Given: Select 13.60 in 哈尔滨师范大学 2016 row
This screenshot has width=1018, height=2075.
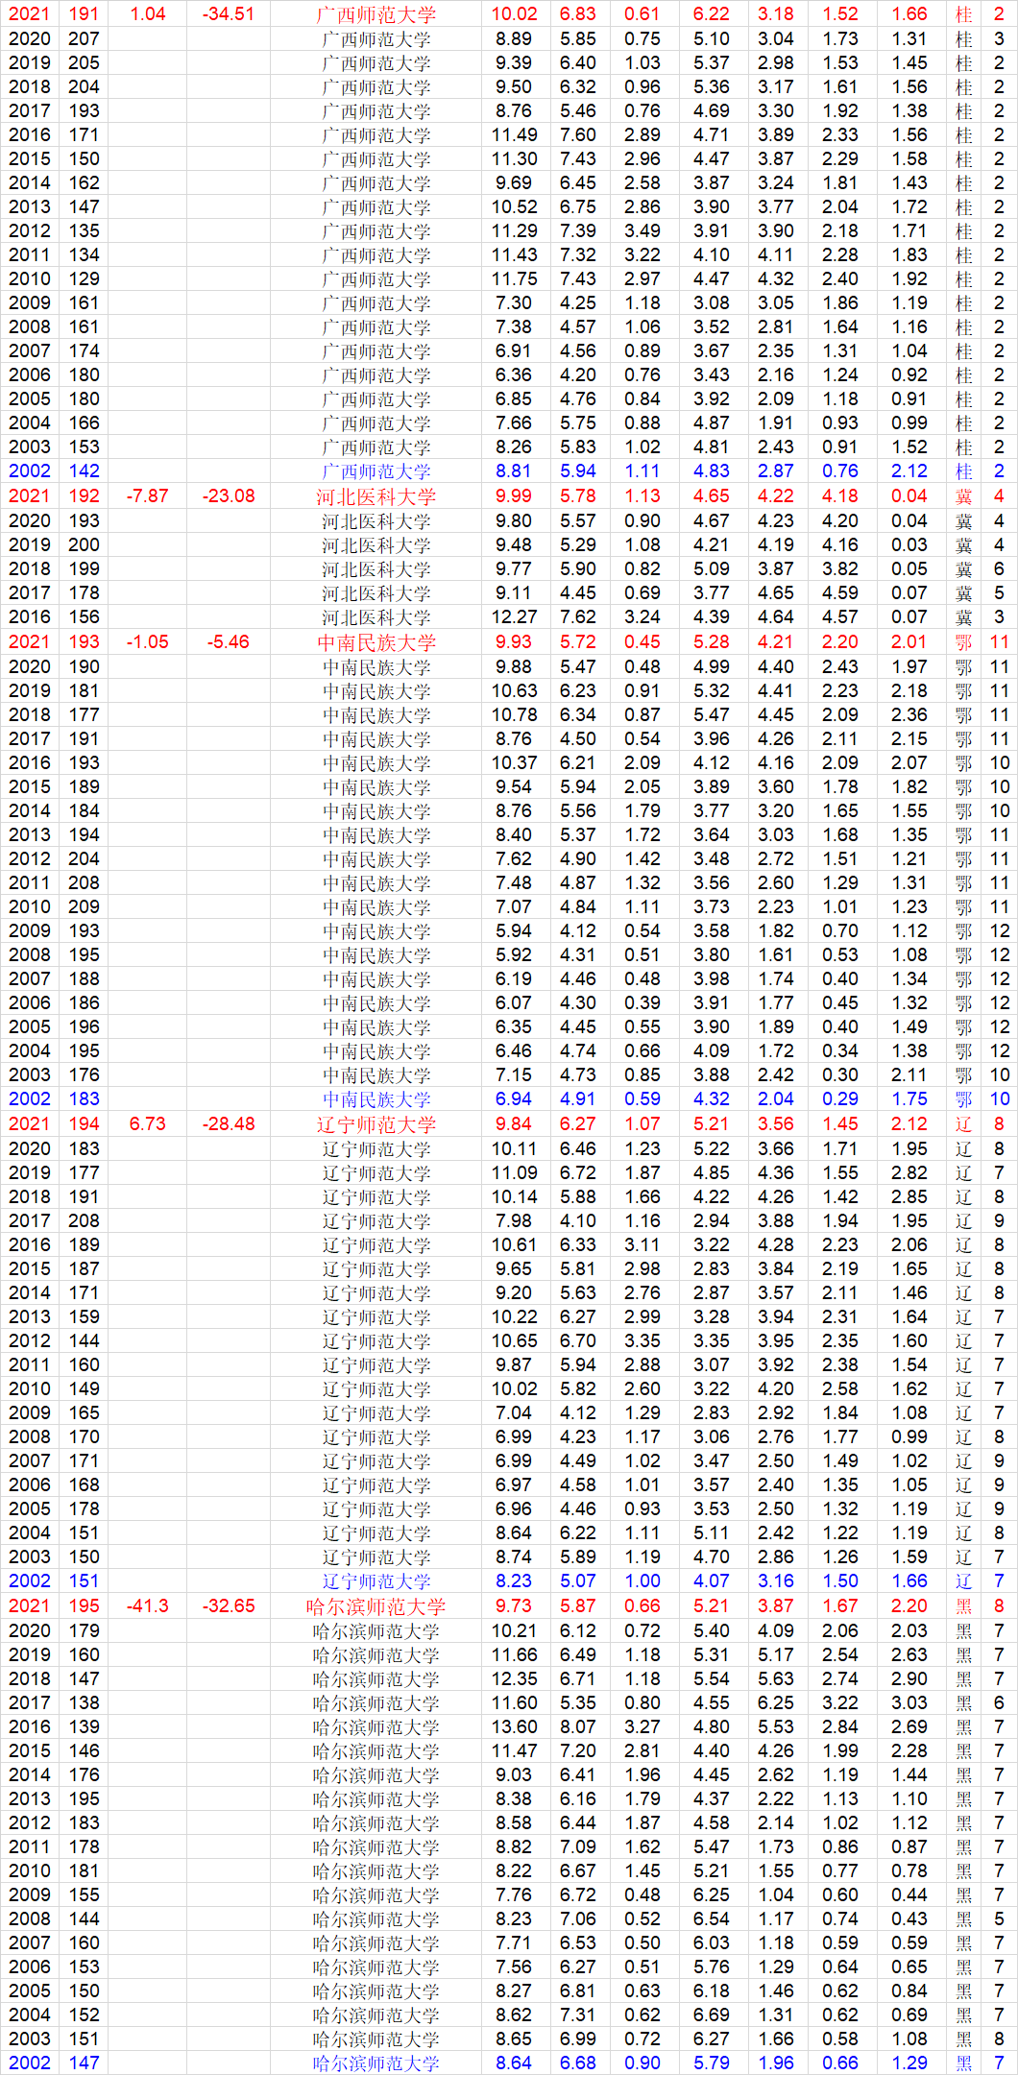Looking at the screenshot, I should (515, 1727).
